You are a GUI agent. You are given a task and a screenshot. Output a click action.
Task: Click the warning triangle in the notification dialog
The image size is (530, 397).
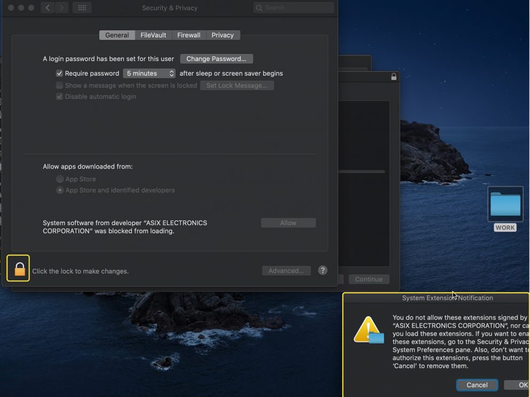(x=368, y=328)
